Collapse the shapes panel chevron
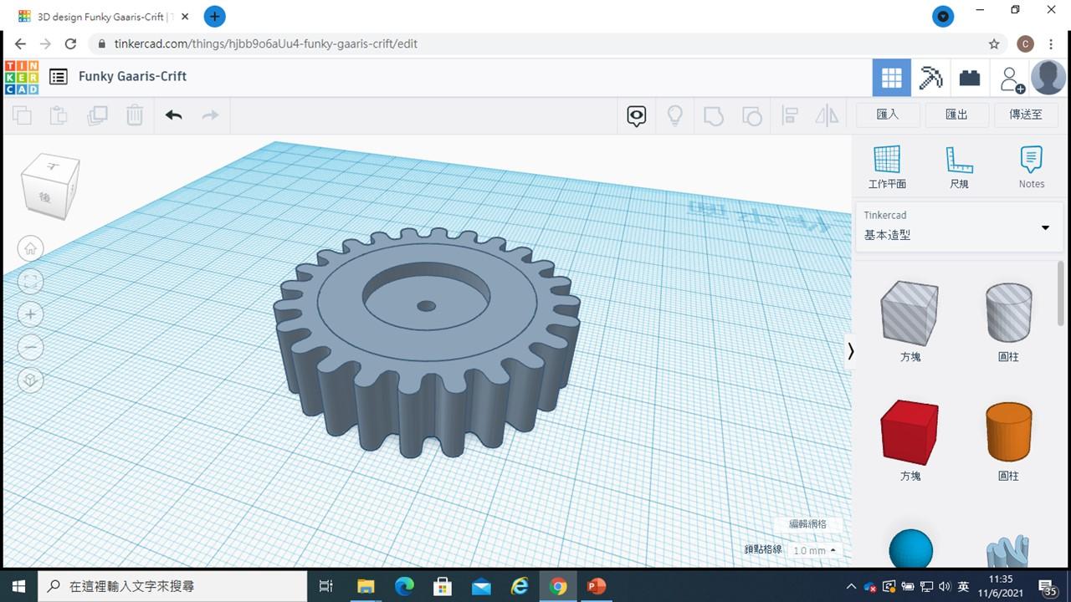 851,351
